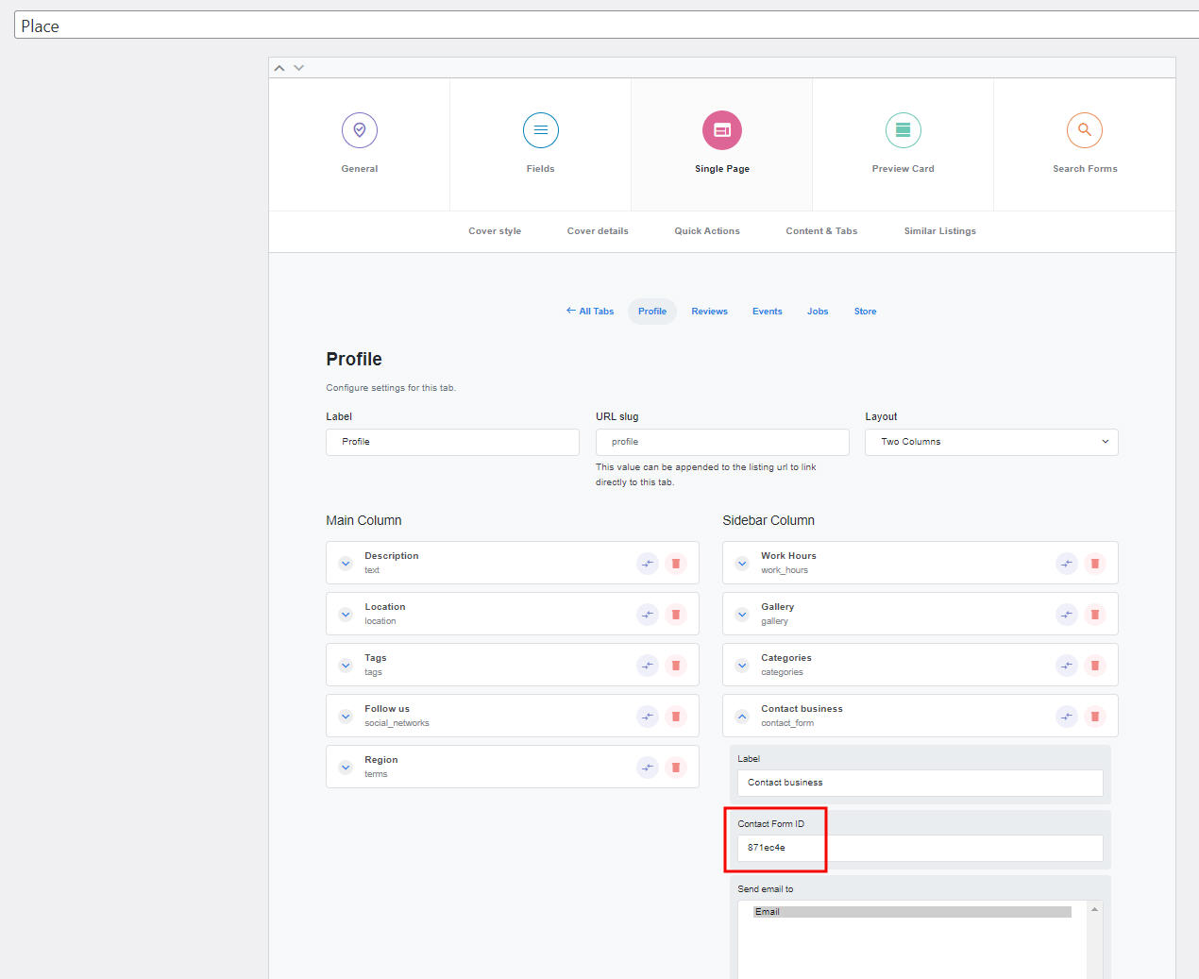Click the URL slug input
Screen dimensions: 1199x979
pos(722,442)
